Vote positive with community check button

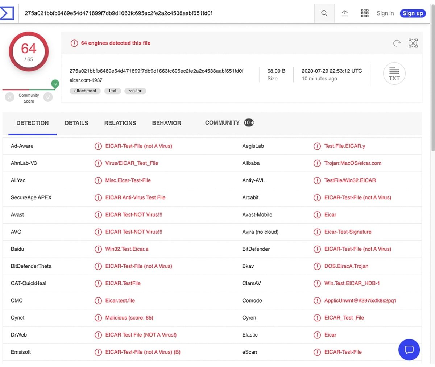coord(48,97)
